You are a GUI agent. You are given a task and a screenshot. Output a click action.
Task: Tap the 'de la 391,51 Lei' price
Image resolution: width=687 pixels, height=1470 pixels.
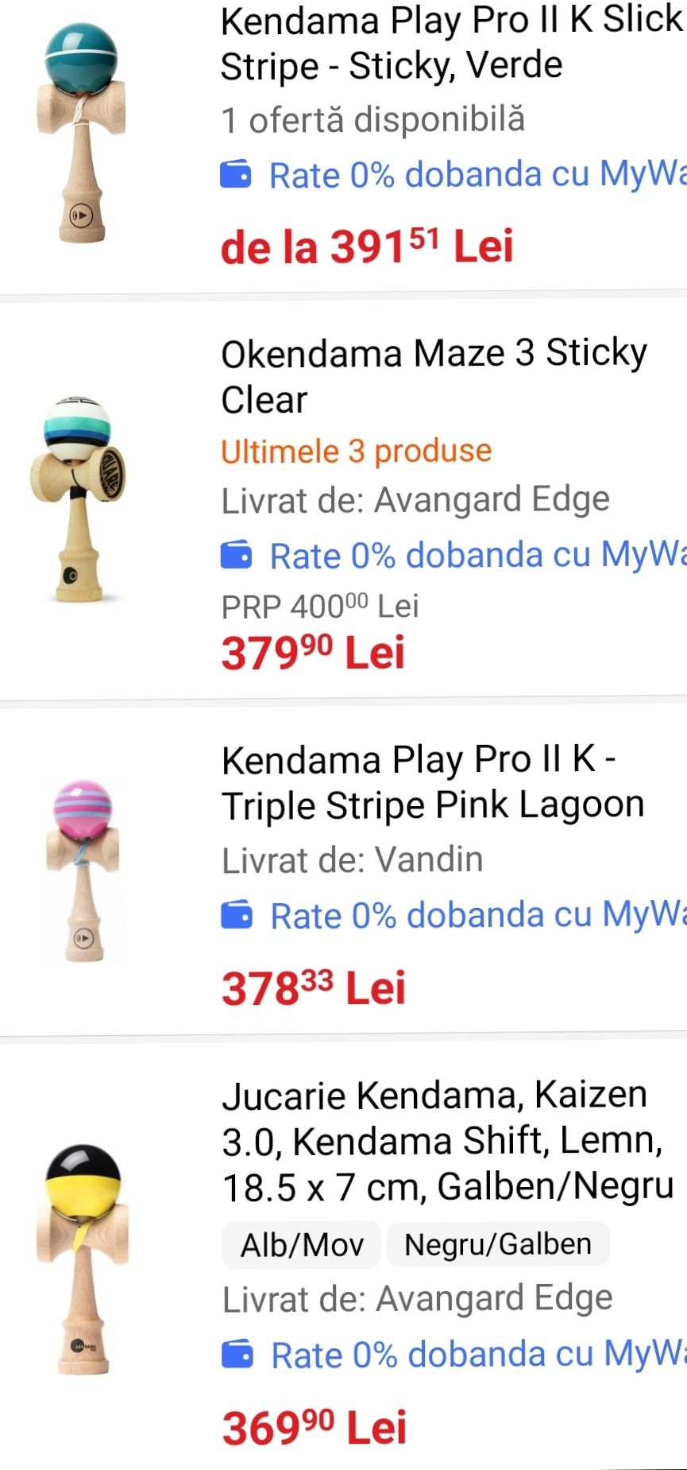(x=367, y=246)
